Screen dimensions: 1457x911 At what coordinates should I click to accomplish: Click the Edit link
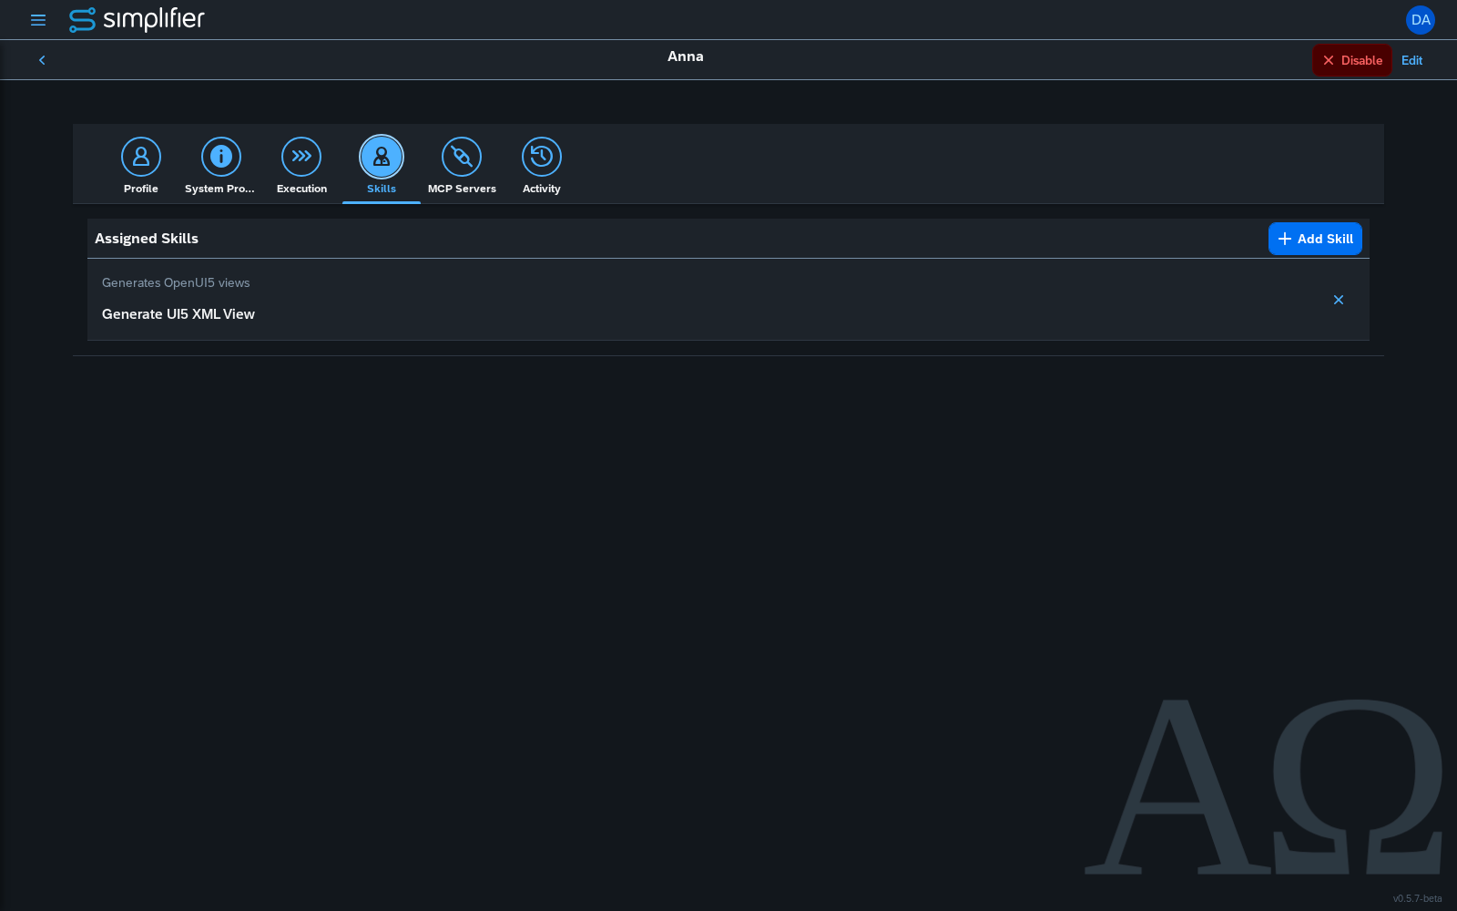(1411, 60)
